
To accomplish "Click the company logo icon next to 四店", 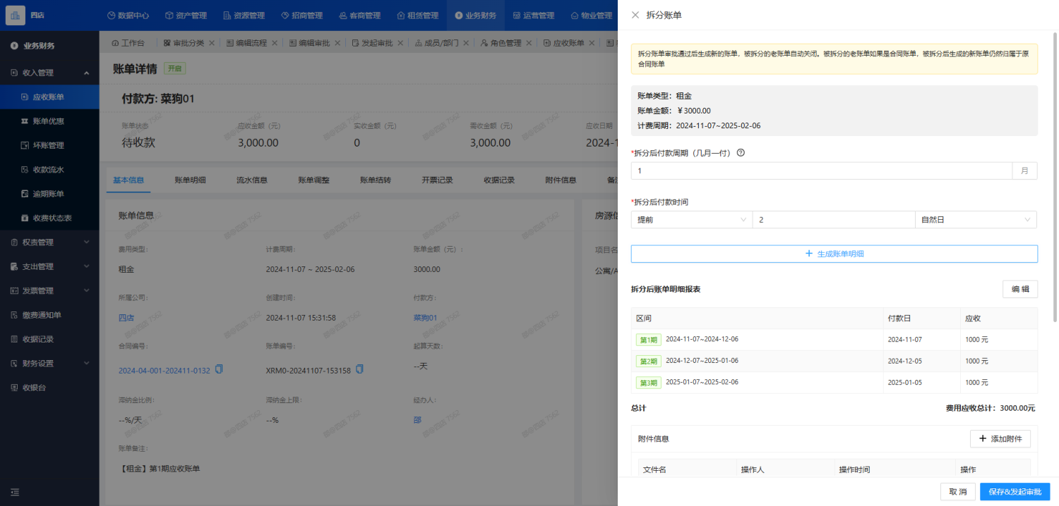I will pyautogui.click(x=15, y=15).
